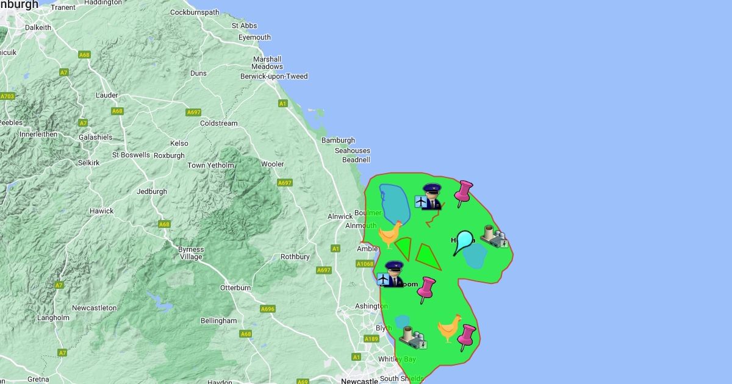Screen dimensions: 732x384
Task: Click the Bellingham label
Action: pos(218,321)
